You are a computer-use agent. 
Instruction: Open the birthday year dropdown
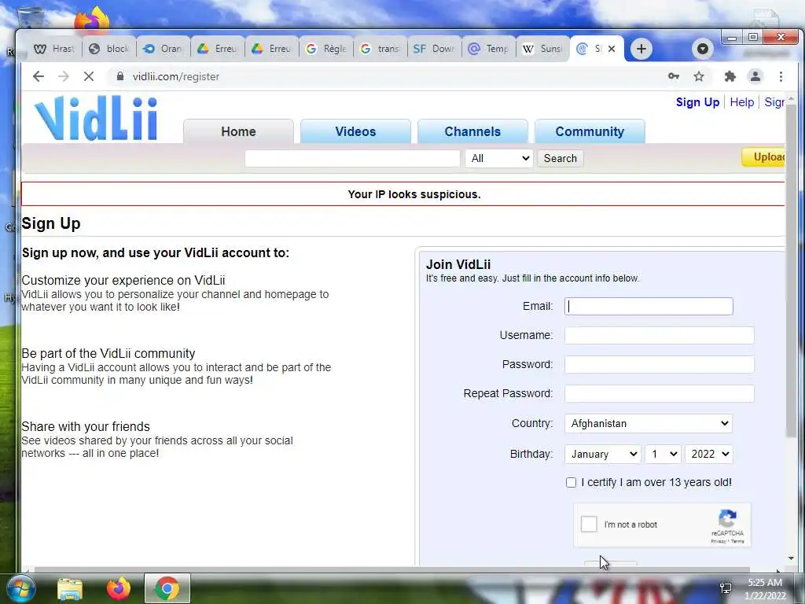[x=708, y=454]
